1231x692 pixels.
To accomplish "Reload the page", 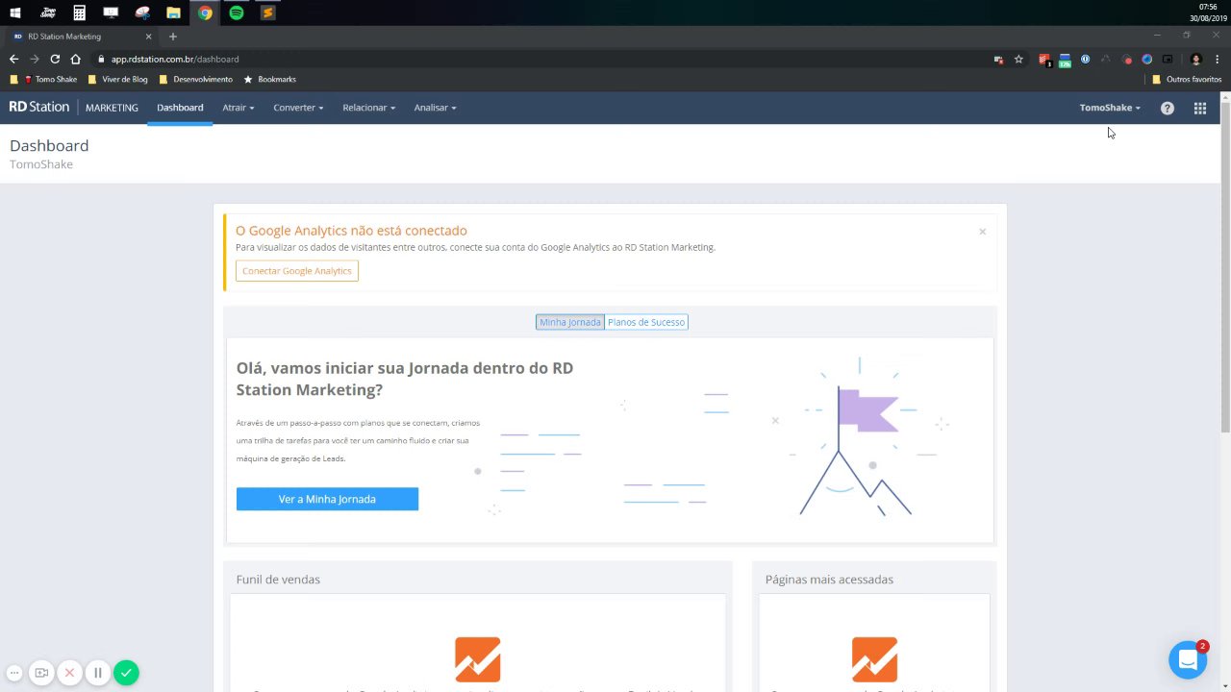I will [55, 59].
